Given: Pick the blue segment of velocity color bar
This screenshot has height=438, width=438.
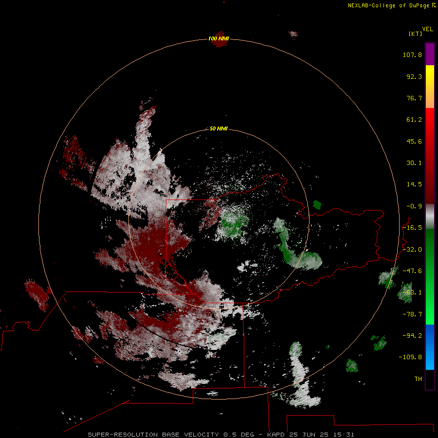Looking at the screenshot, I should pyautogui.click(x=430, y=347).
